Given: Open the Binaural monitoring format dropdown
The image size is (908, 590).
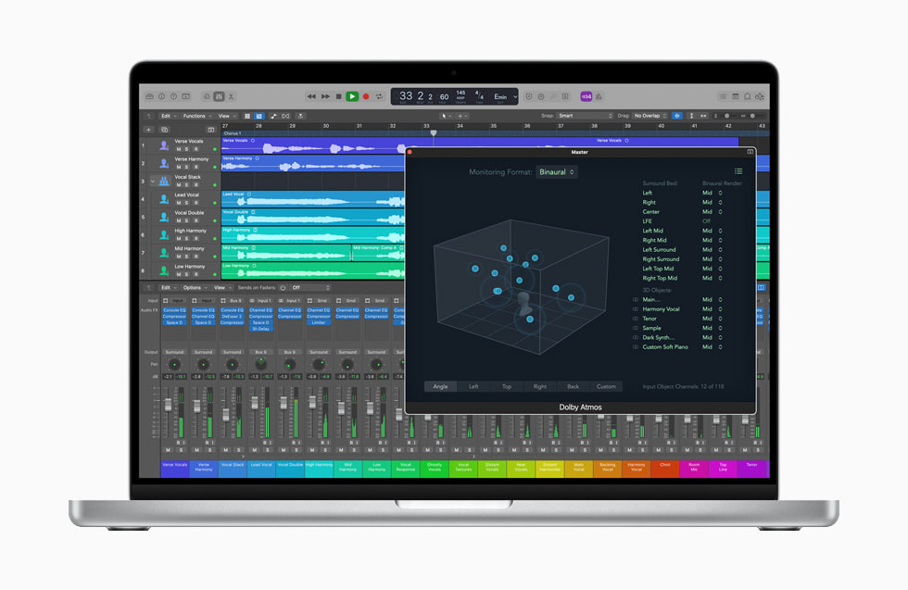Looking at the screenshot, I should (x=556, y=172).
